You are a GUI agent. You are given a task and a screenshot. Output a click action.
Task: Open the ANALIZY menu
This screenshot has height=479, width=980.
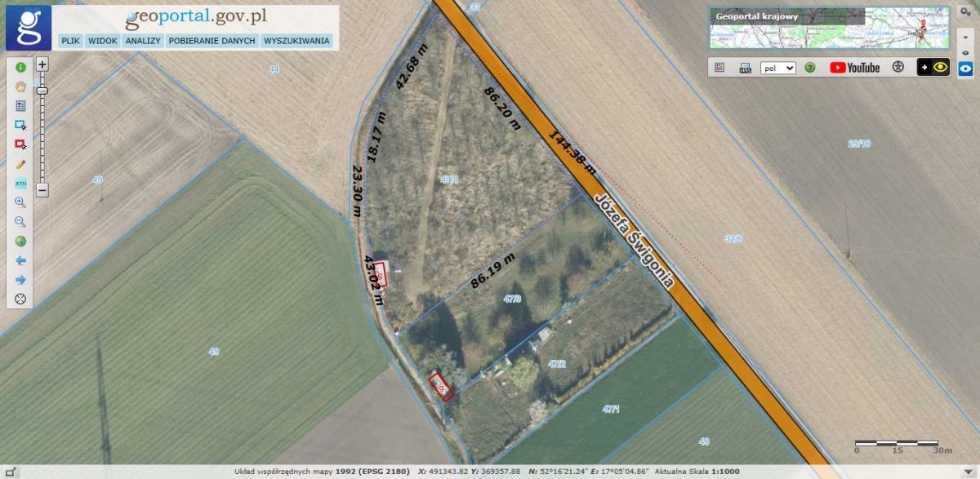coord(143,40)
